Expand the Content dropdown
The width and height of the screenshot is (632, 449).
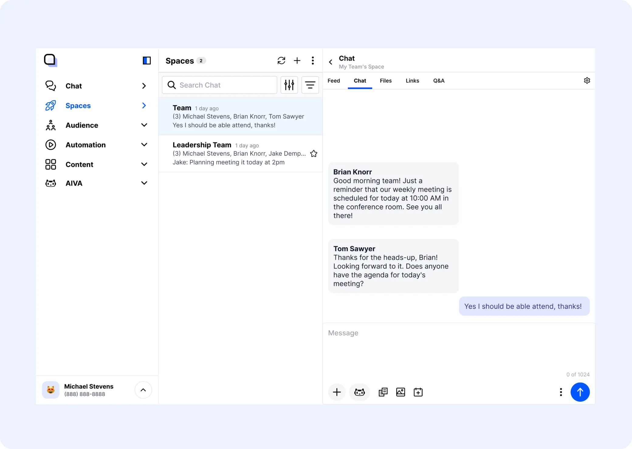(144, 164)
